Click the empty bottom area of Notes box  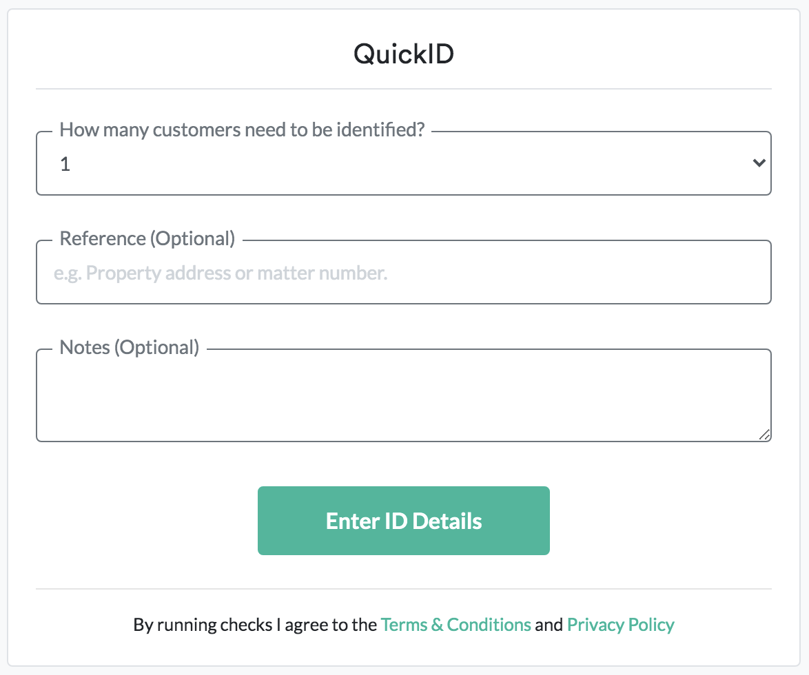(x=403, y=426)
